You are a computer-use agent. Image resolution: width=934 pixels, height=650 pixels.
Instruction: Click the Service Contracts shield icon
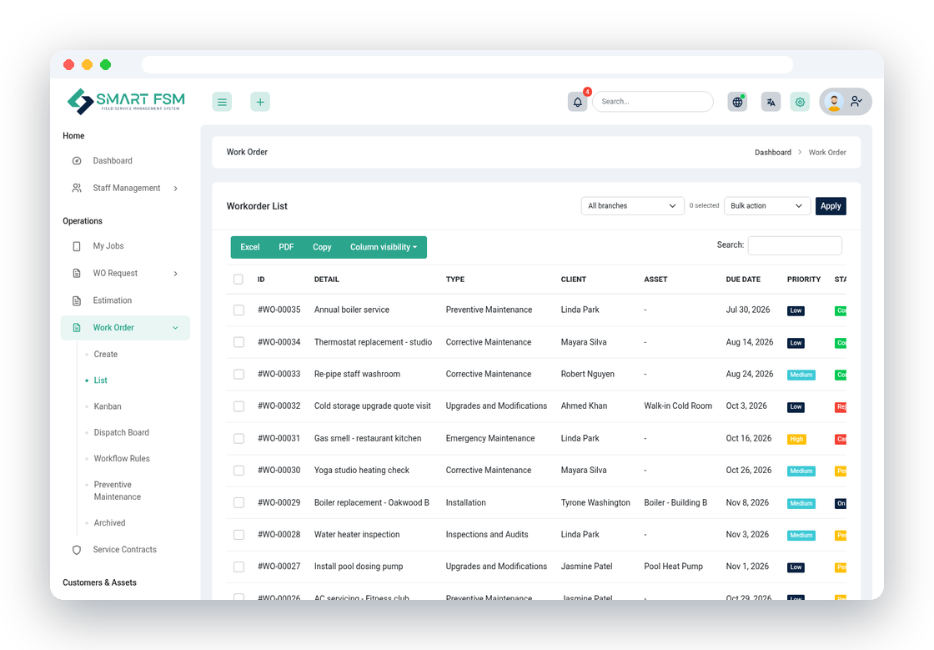[x=77, y=550]
